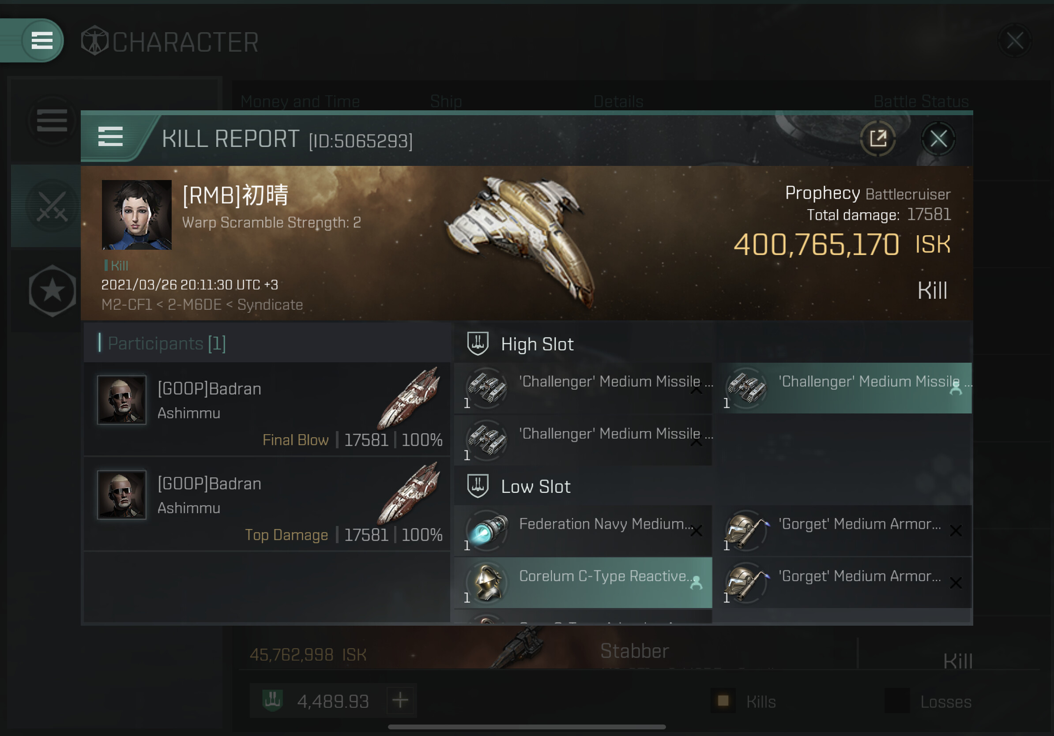Image resolution: width=1054 pixels, height=736 pixels.
Task: Select the crossed swords combat sidebar icon
Action: 52,206
